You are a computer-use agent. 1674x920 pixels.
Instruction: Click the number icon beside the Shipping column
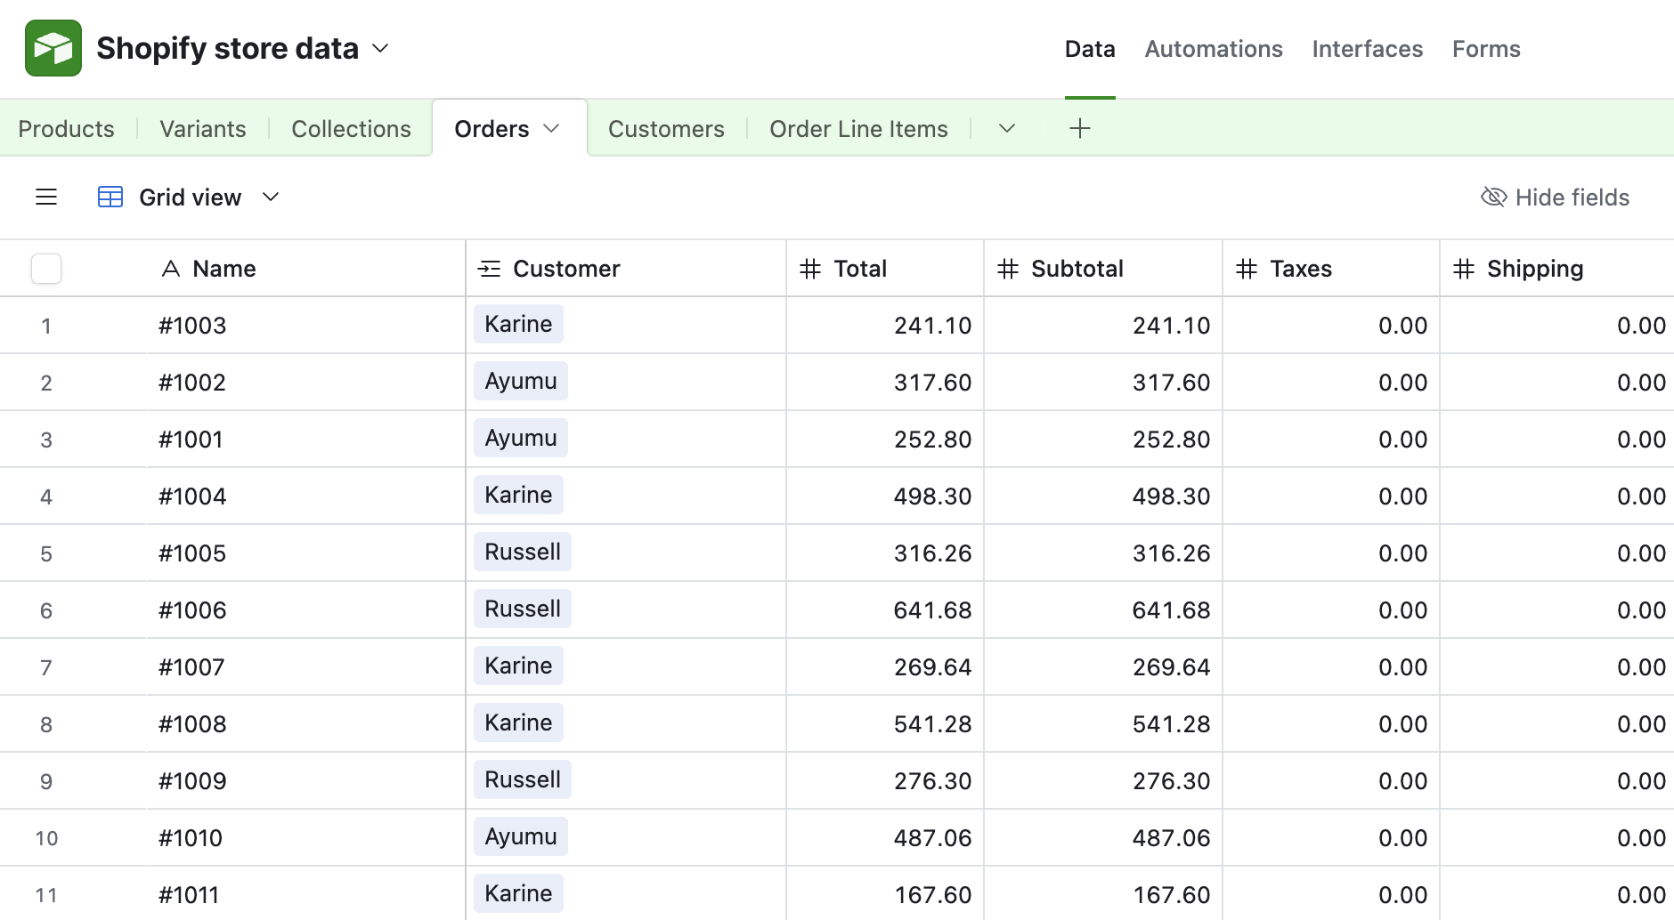click(1464, 269)
